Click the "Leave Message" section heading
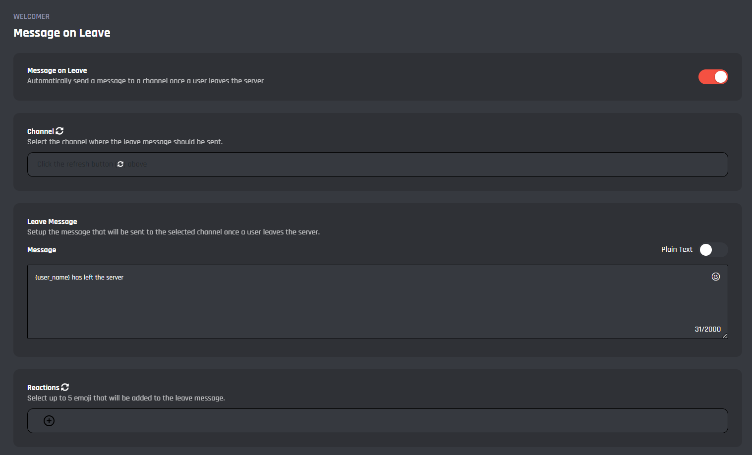The width and height of the screenshot is (752, 455). click(52, 222)
